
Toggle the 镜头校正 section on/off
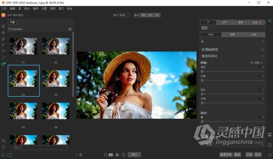202,137
